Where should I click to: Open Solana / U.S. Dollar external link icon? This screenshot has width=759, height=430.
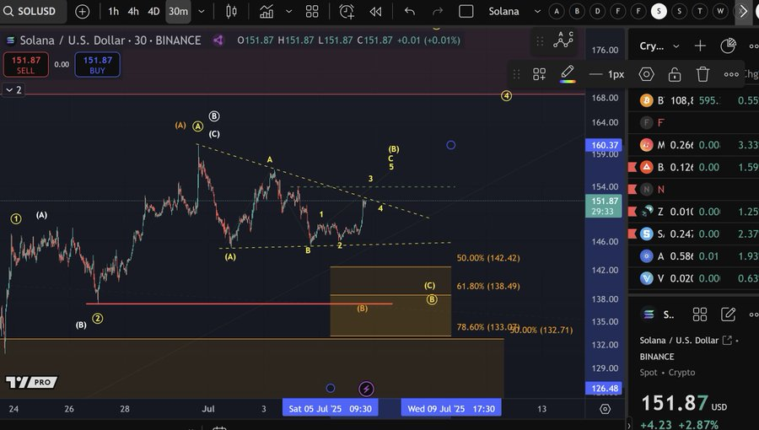(x=727, y=340)
